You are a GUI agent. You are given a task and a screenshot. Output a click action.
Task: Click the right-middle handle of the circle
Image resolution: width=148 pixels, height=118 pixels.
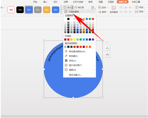pos(102,69)
